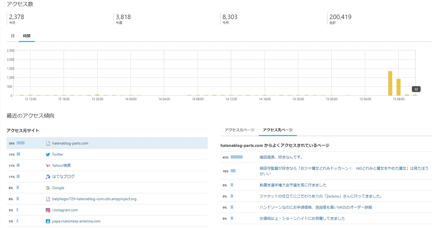This screenshot has height=228, width=432.
Task: Click the 3,818 今週 access count
Action: click(123, 17)
